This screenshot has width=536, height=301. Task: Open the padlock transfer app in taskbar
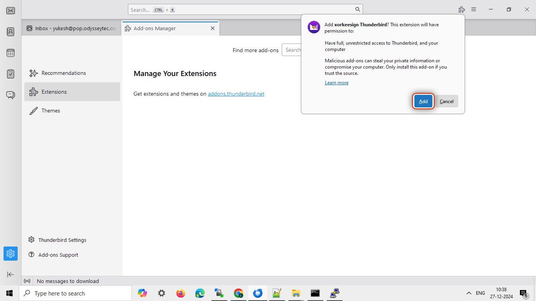(x=219, y=293)
